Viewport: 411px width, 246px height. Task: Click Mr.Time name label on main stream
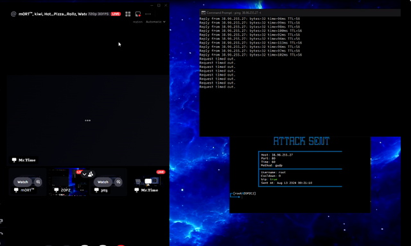click(24, 160)
